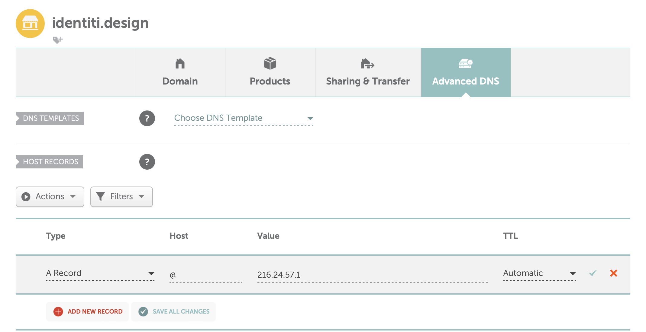
Task: Click the add tag icon under domain name
Action: click(57, 40)
